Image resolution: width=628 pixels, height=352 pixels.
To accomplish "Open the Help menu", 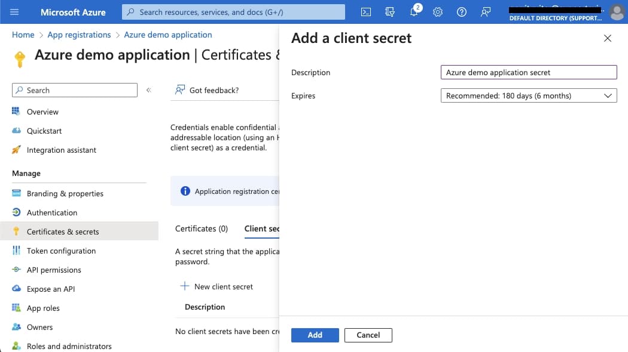I will point(461,12).
